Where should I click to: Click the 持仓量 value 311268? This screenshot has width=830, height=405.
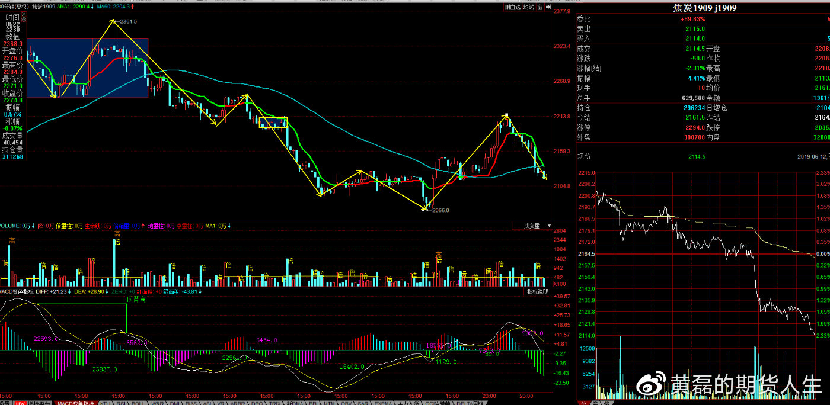pyautogui.click(x=12, y=156)
